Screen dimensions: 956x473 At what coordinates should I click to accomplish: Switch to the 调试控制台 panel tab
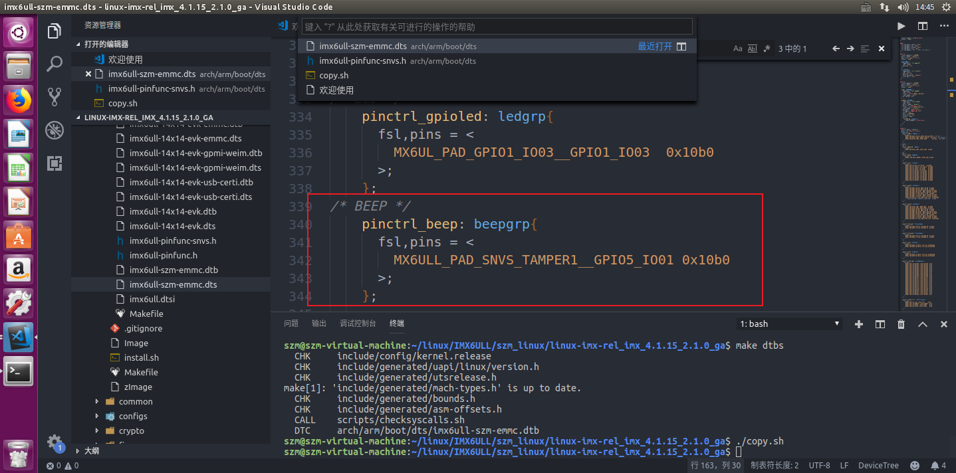(x=358, y=324)
